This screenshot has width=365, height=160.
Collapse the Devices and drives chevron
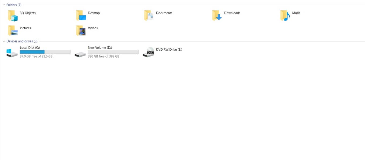point(4,41)
